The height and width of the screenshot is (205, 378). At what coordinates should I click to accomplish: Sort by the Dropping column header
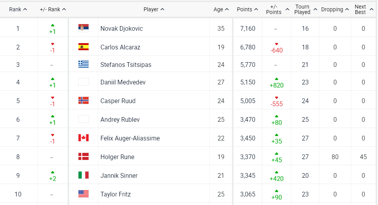pyautogui.click(x=334, y=9)
